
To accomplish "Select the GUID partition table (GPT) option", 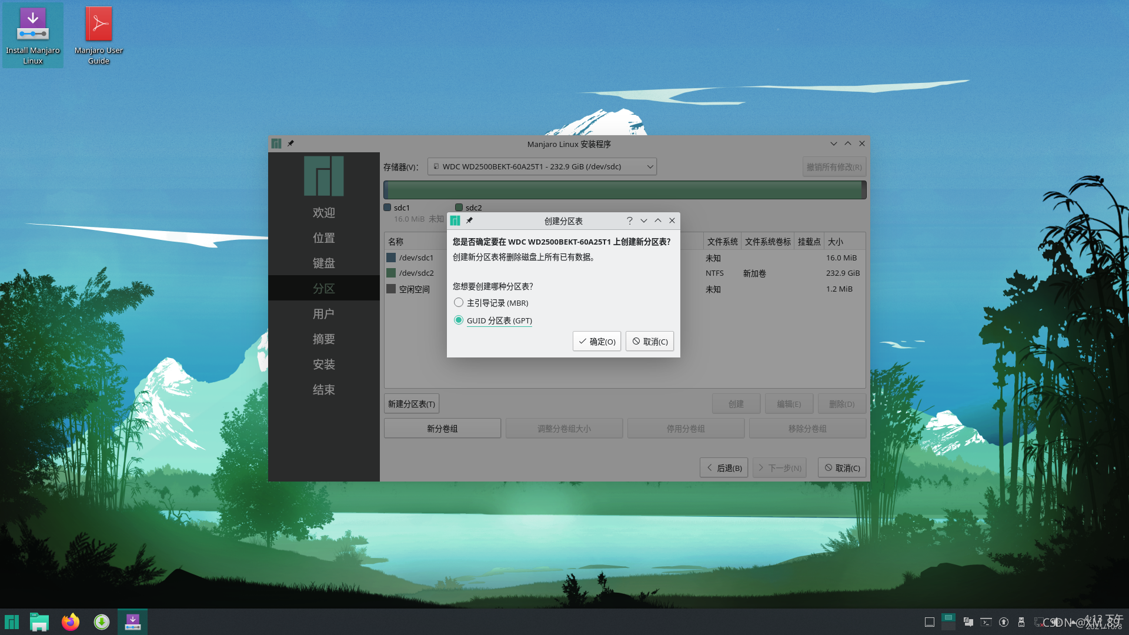I will pos(493,320).
